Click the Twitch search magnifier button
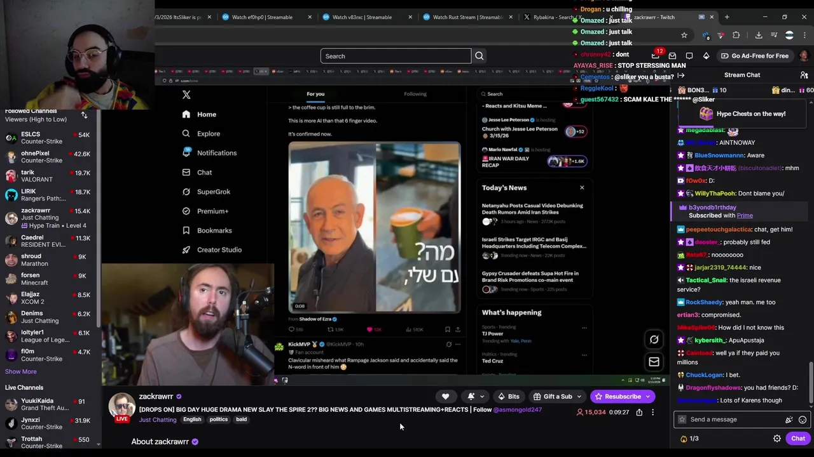814x457 pixels. point(479,56)
